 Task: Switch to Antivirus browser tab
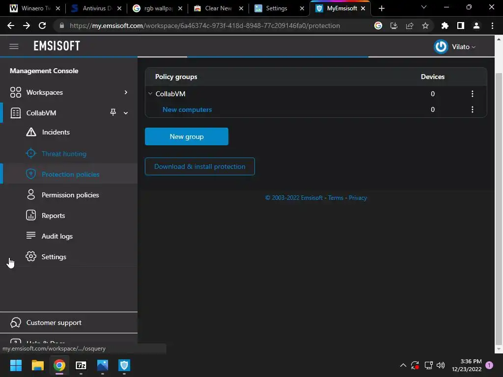[x=96, y=8]
